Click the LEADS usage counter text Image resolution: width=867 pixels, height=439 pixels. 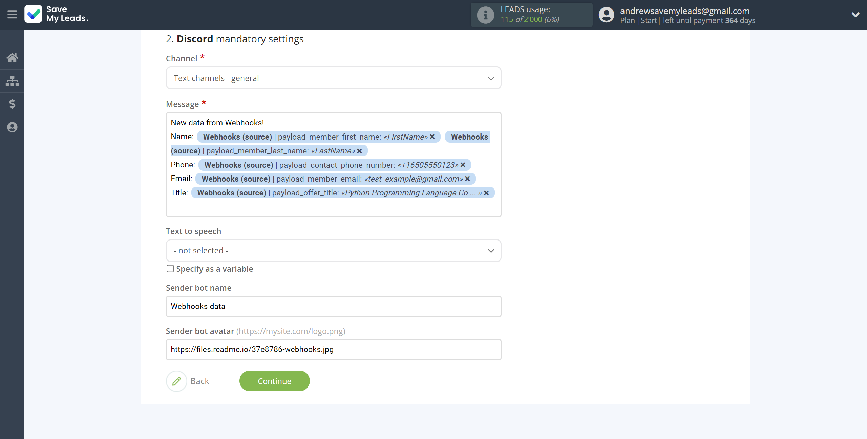[x=530, y=19]
